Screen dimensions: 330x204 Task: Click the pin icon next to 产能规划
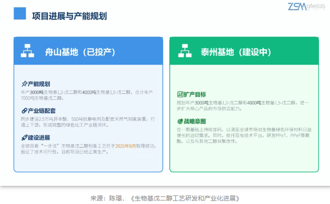point(24,84)
